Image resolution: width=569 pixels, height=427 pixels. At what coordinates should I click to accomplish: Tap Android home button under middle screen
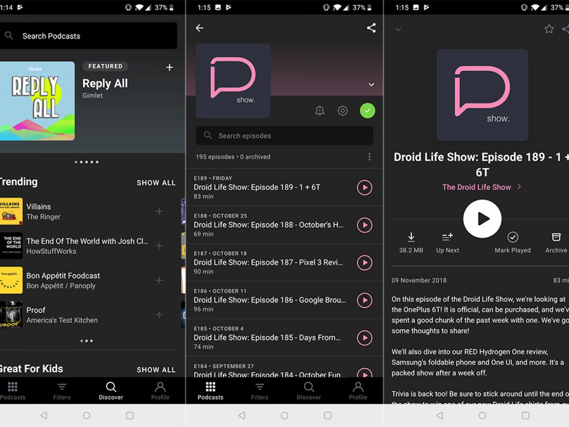coord(284,415)
